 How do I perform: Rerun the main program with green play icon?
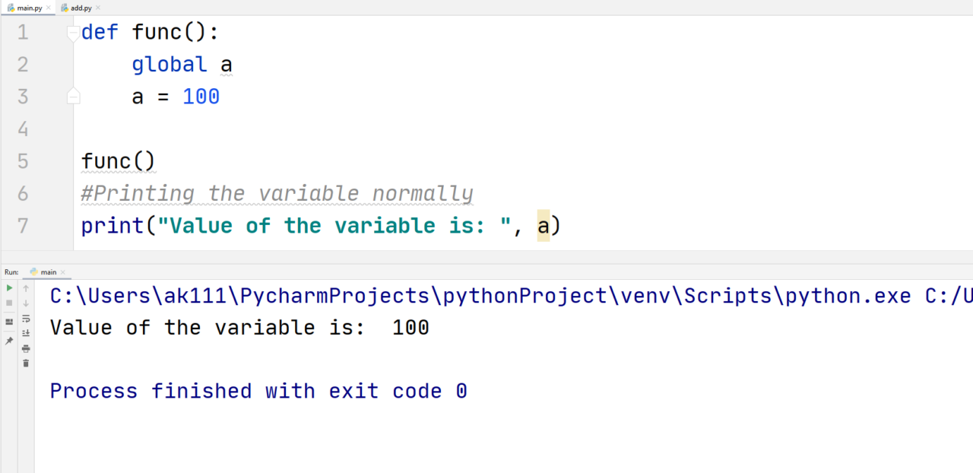(x=9, y=287)
